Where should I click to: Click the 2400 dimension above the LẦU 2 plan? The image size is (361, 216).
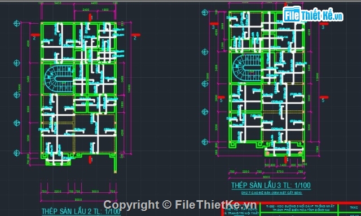(x=86, y=10)
